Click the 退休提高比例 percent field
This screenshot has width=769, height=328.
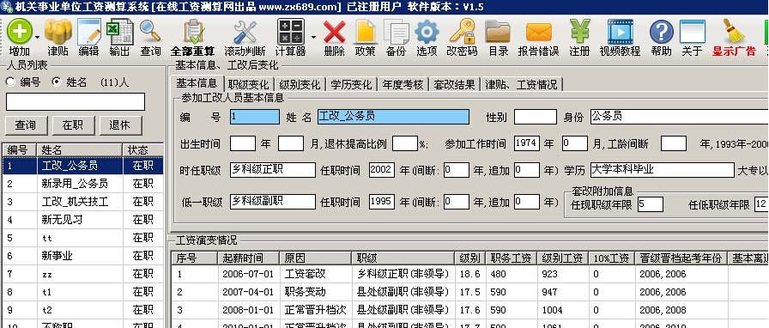405,143
